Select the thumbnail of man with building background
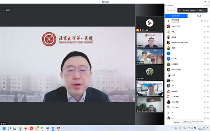 150,56
